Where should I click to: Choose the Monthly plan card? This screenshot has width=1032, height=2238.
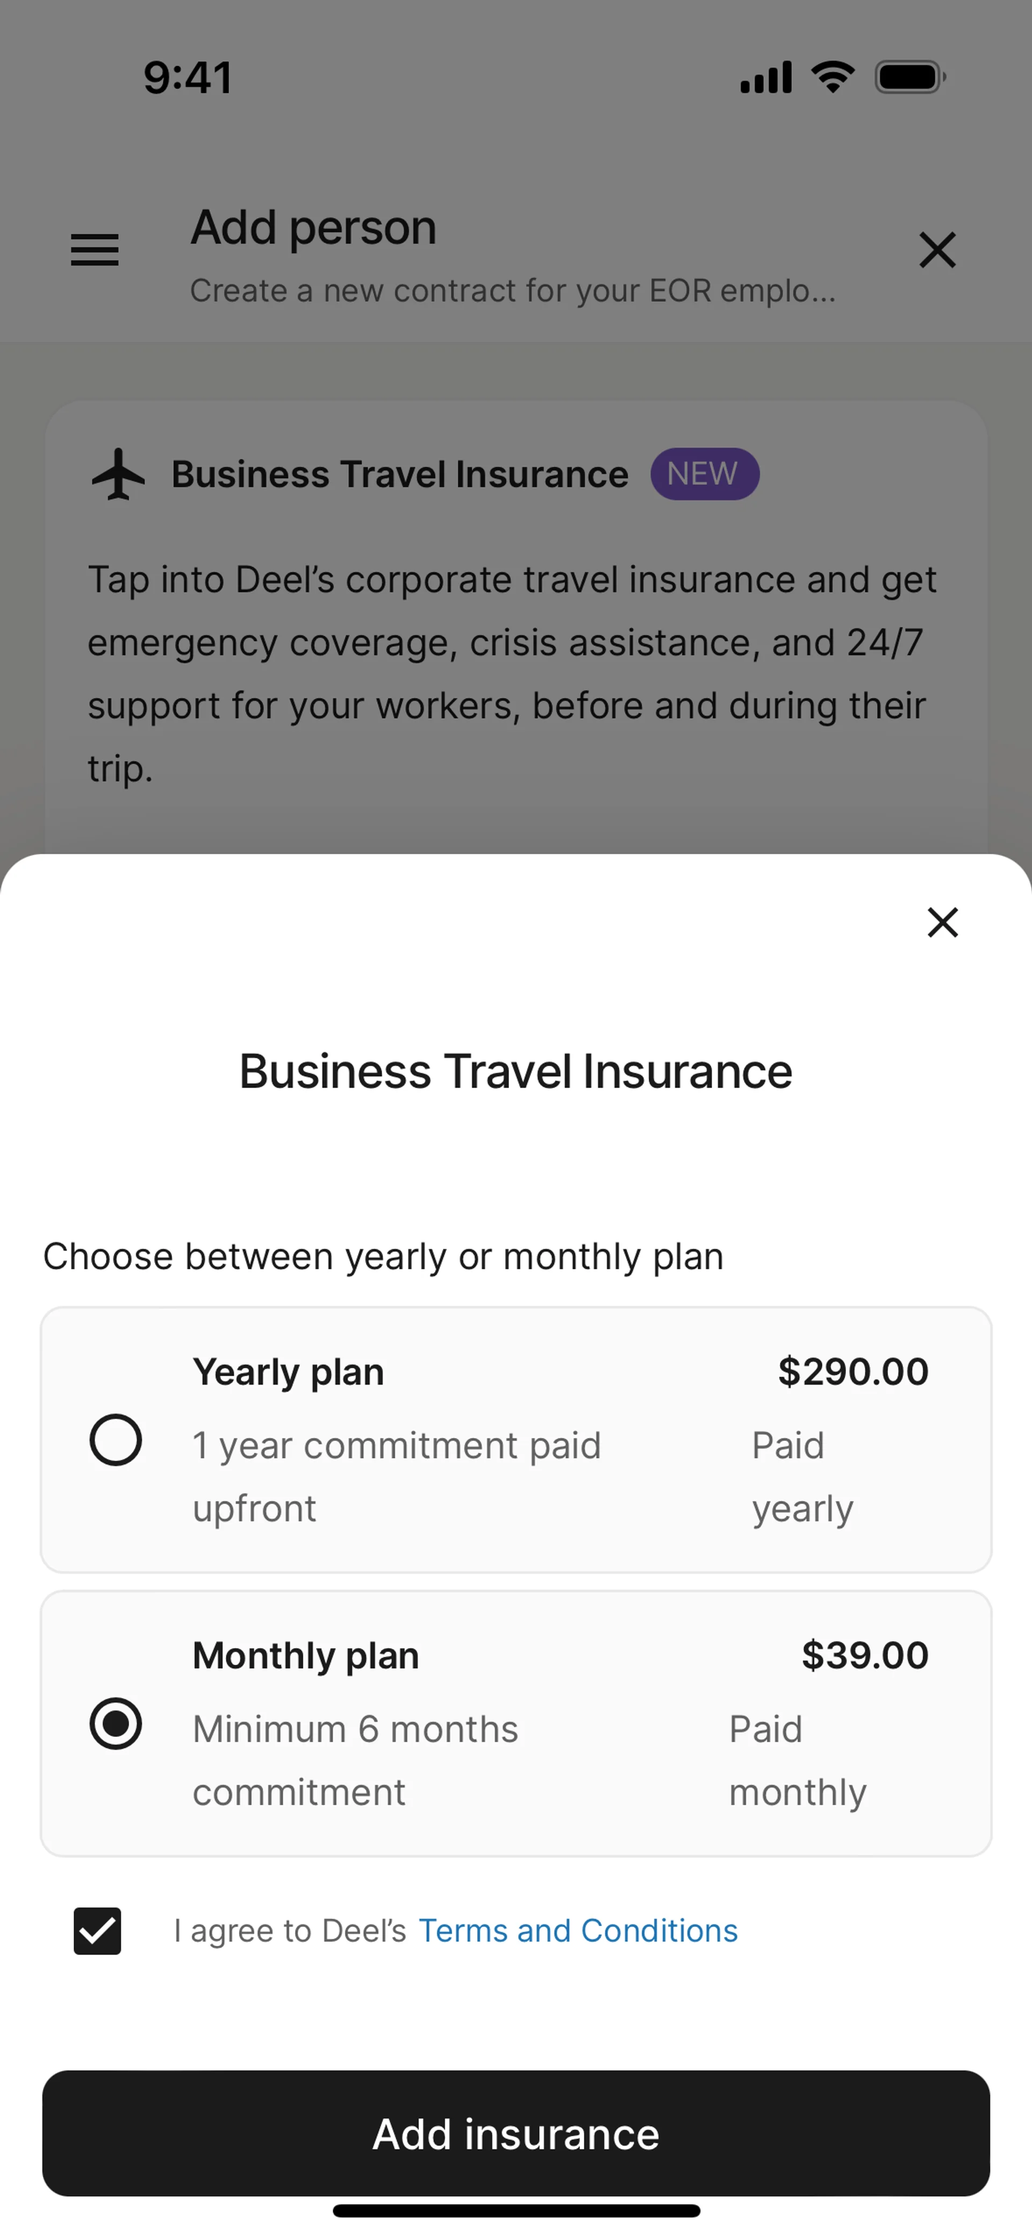[x=516, y=1723]
